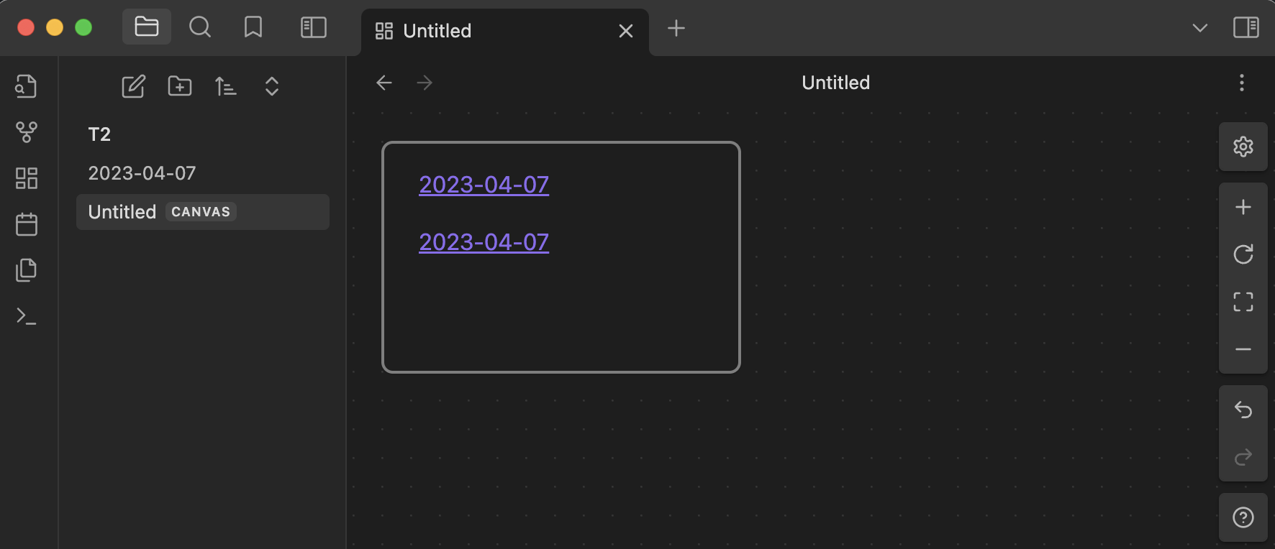Open the quick switcher icon in ribbon
The height and width of the screenshot is (549, 1275).
[x=26, y=86]
